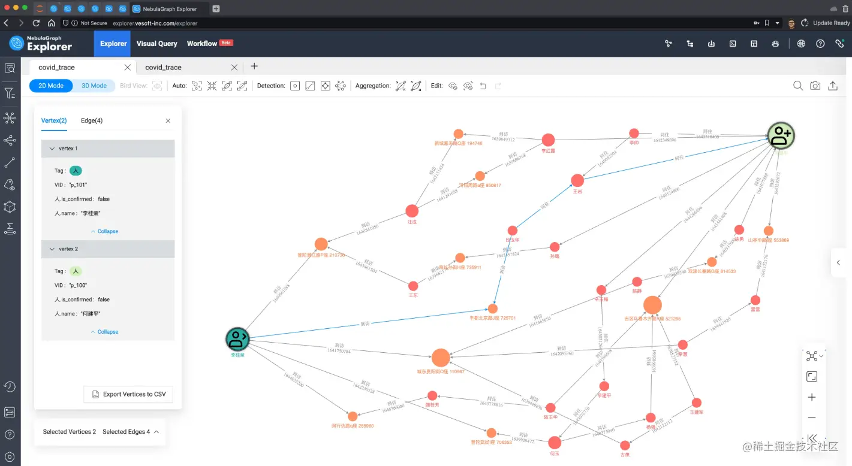852x466 pixels.
Task: Click the first Auto select-all icon
Action: (x=197, y=86)
